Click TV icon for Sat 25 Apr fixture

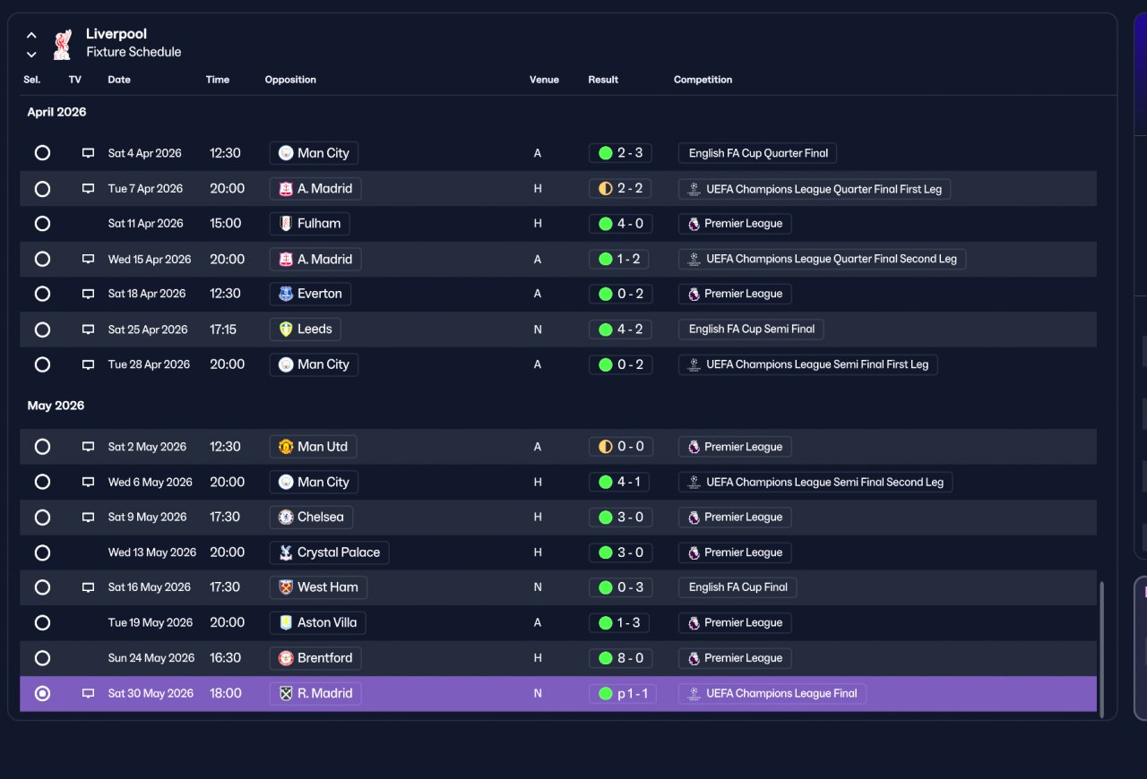[x=88, y=330]
